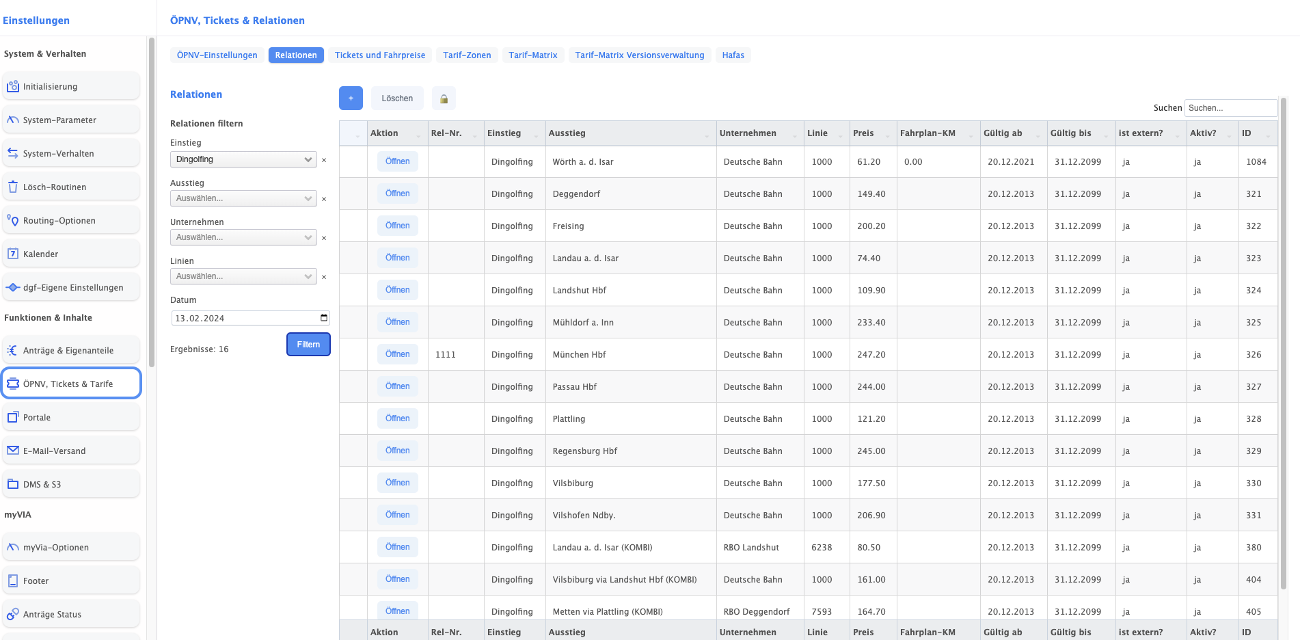Select the Routing-Optionen pin icon
The image size is (1300, 640).
click(13, 221)
